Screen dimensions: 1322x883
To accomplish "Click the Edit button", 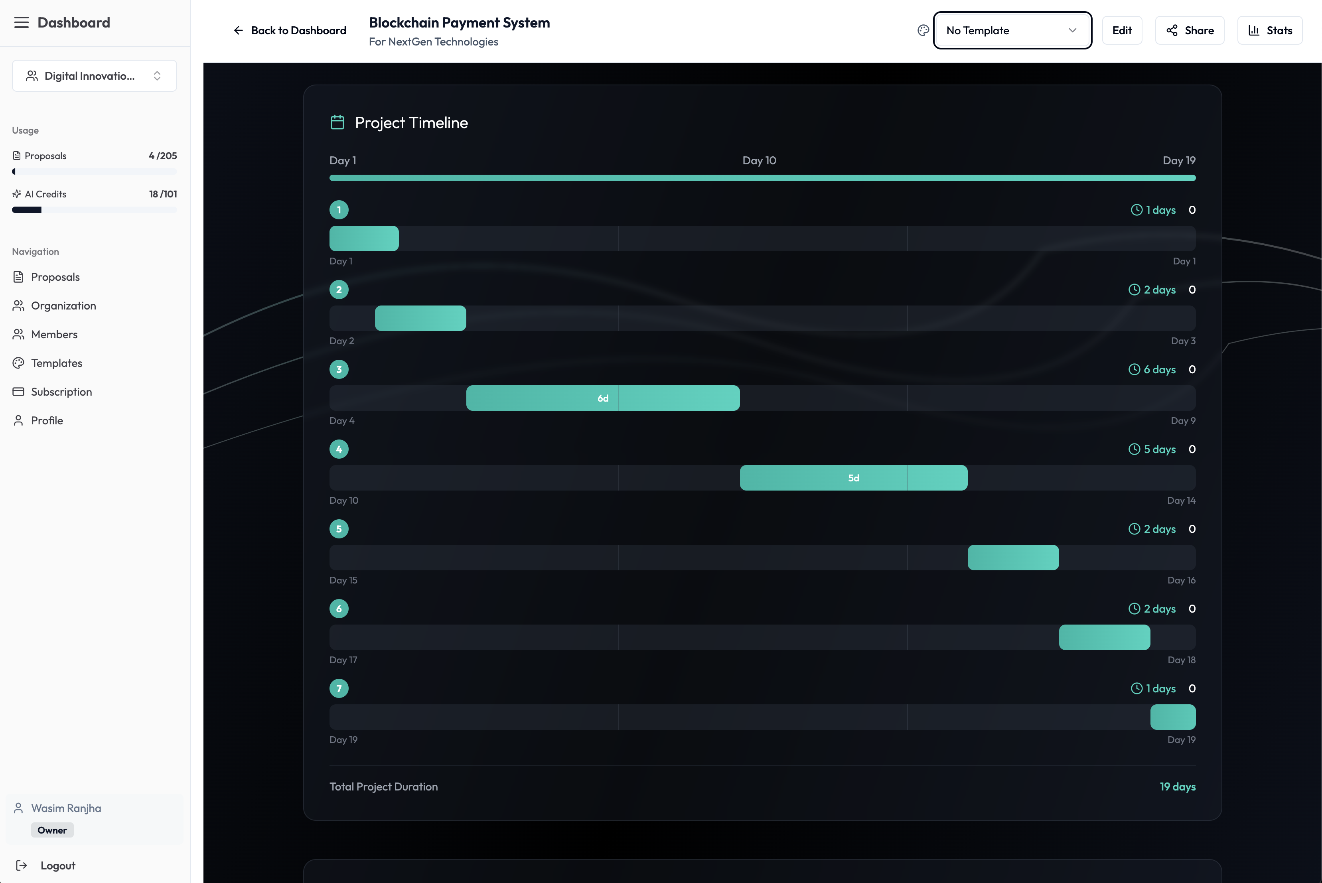I will pos(1122,30).
